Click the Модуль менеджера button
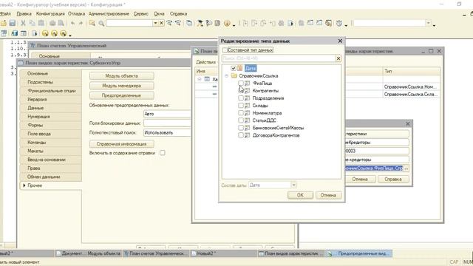This screenshot has width=473, height=266. pos(121,86)
